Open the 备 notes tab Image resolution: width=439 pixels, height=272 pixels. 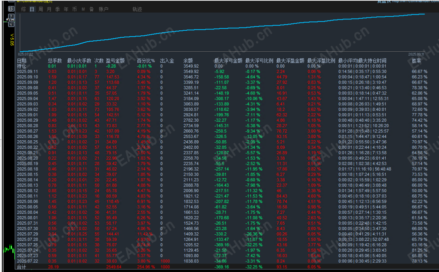click(91, 9)
